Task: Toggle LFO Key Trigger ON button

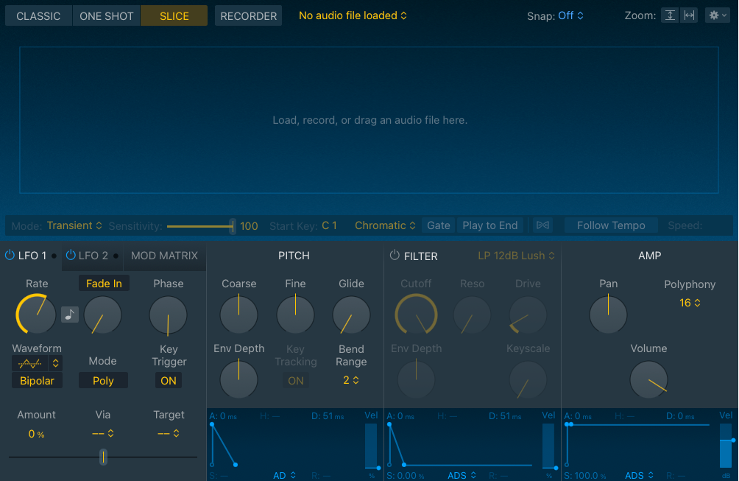Action: pos(169,381)
